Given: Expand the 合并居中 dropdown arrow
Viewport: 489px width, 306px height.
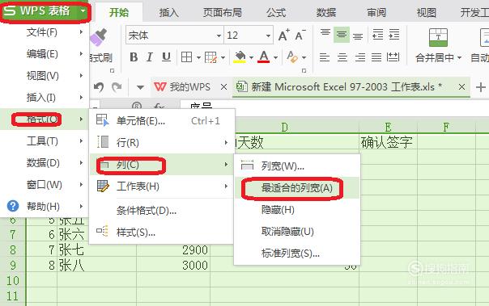Looking at the screenshot, I should coord(459,57).
